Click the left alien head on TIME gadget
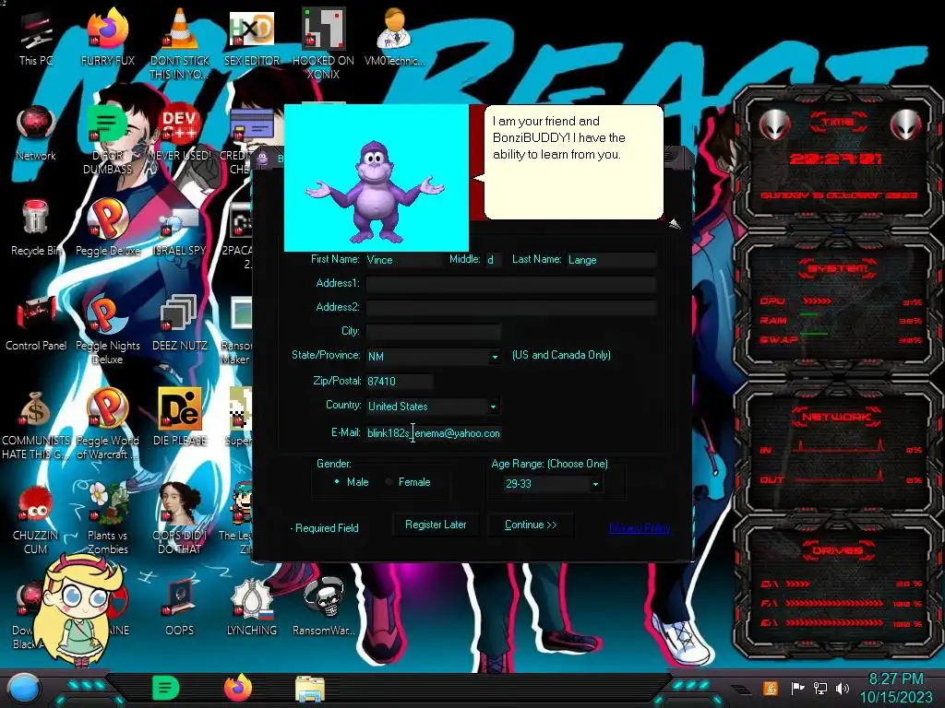This screenshot has height=708, width=945. point(774,125)
